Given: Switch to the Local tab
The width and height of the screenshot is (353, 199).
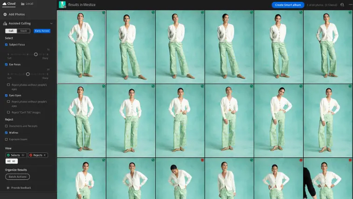Looking at the screenshot, I should pos(27,4).
